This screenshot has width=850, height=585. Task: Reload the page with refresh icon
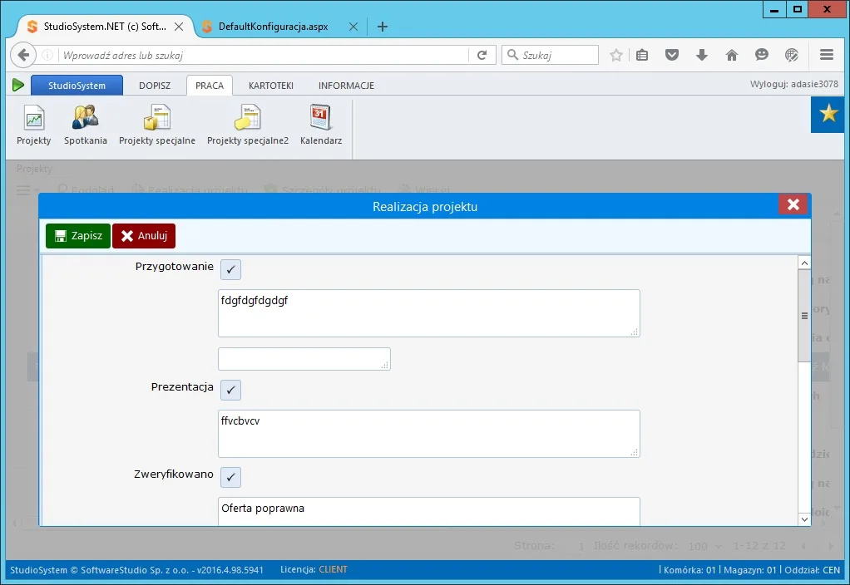point(482,55)
